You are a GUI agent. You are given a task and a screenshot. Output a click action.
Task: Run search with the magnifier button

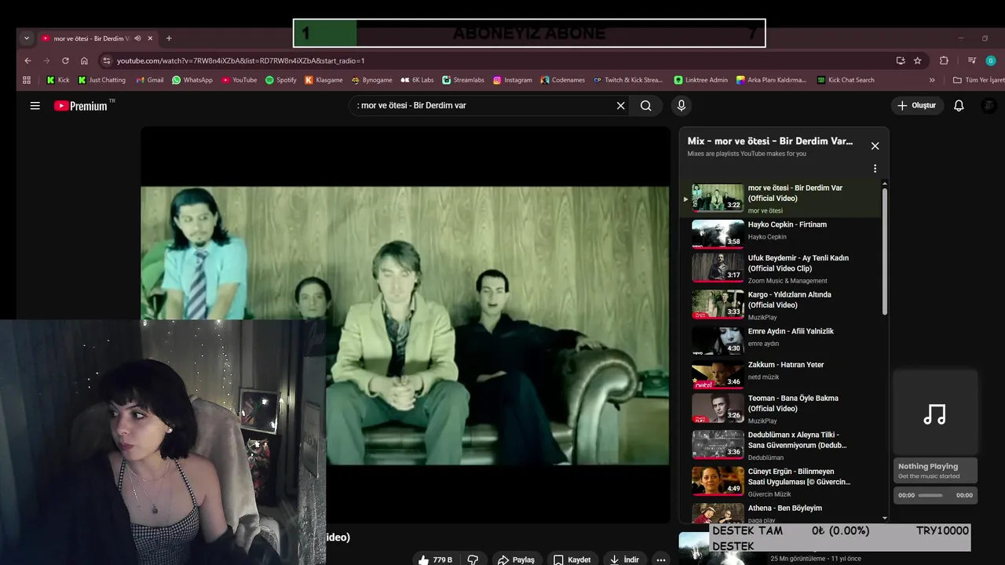point(645,105)
